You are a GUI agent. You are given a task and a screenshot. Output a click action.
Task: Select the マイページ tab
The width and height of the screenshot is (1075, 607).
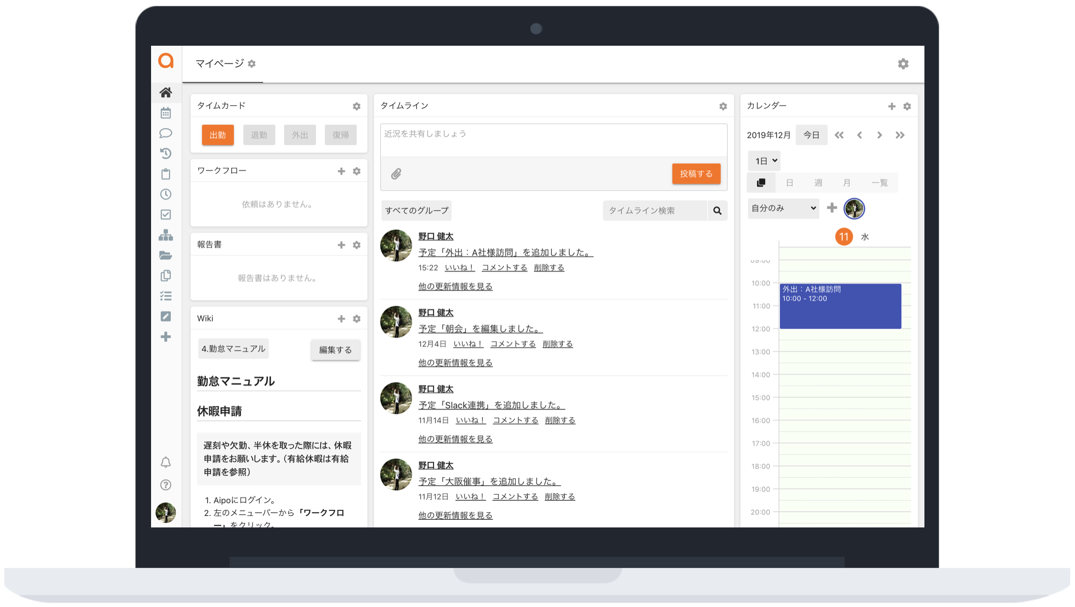pos(223,64)
